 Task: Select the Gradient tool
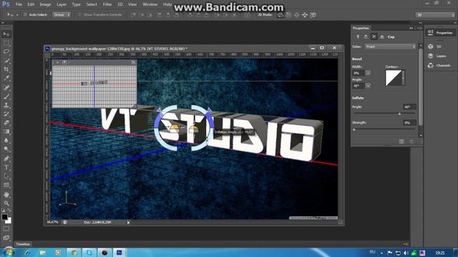pyautogui.click(x=6, y=131)
